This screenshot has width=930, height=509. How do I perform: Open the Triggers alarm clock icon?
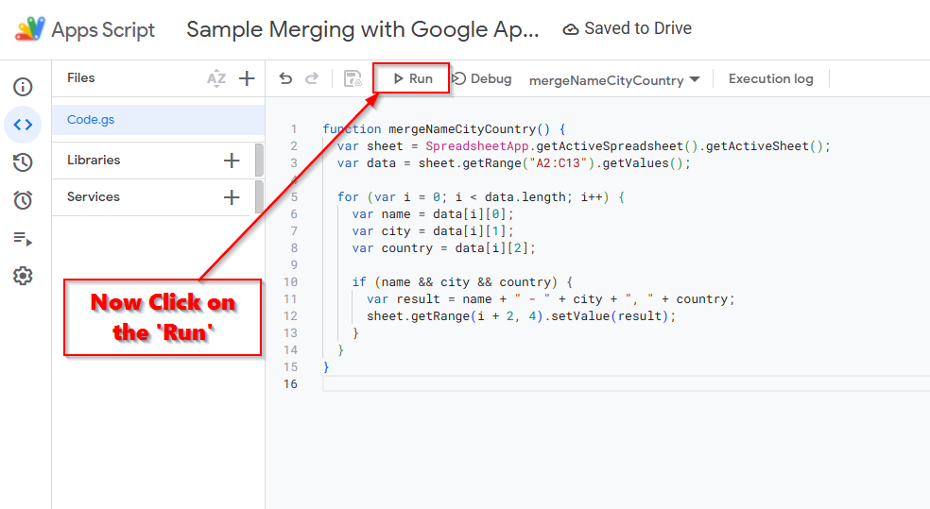coord(23,199)
